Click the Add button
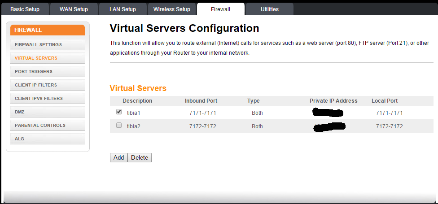Viewport: 438px width, 204px height. pyautogui.click(x=119, y=157)
